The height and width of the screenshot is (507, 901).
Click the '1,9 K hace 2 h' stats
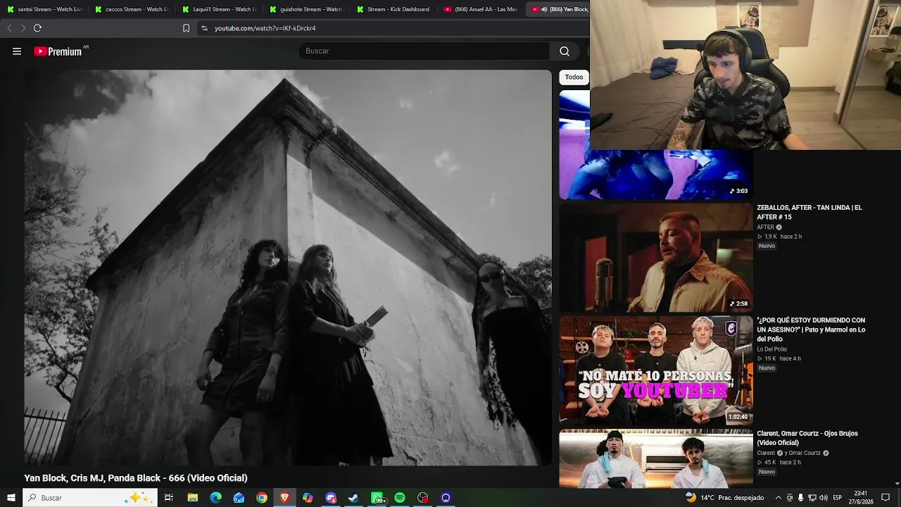(779, 237)
